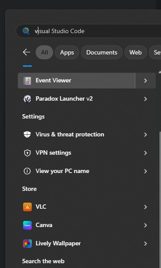Expand the Canva result chevron
This screenshot has height=268, width=161.
coord(145,225)
